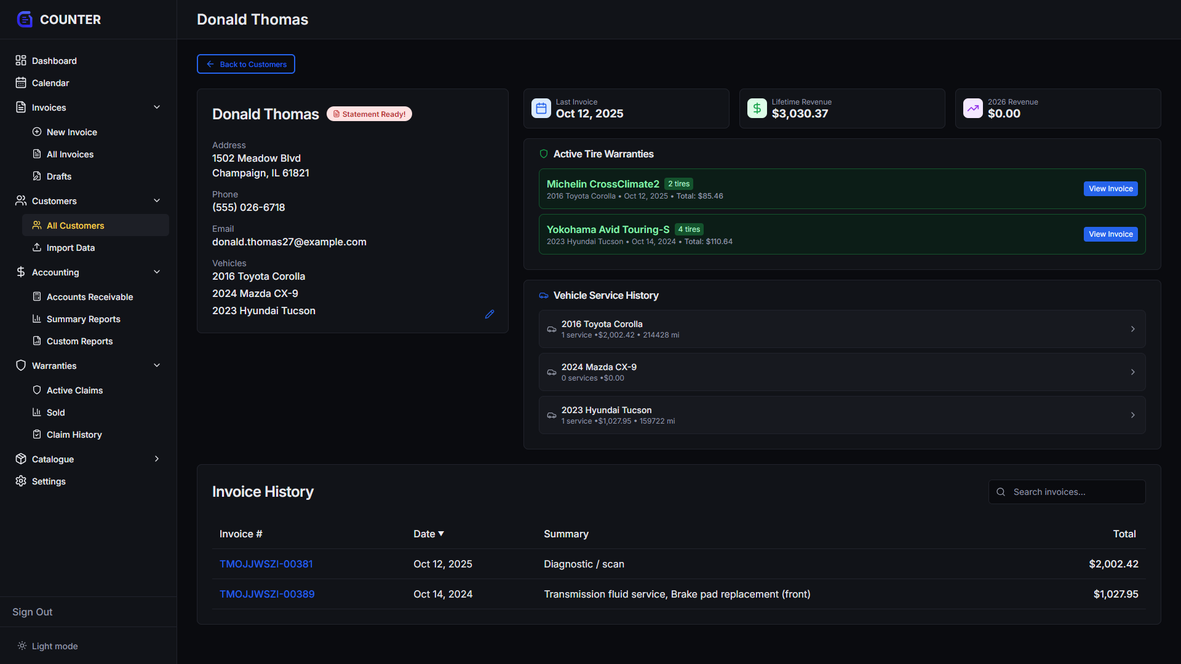Open invoice TMOJJWSZI-00389
Screen dimensions: 1181x664
click(267, 594)
